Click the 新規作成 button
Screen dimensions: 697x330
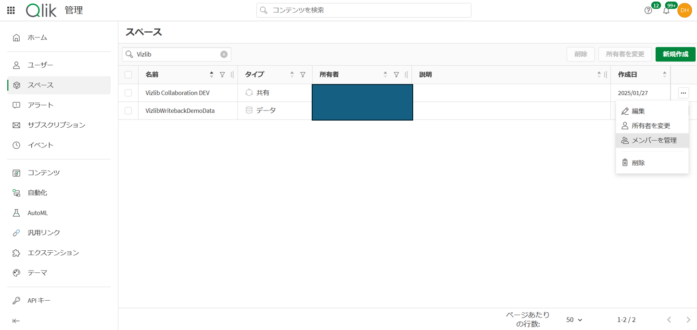coord(675,54)
